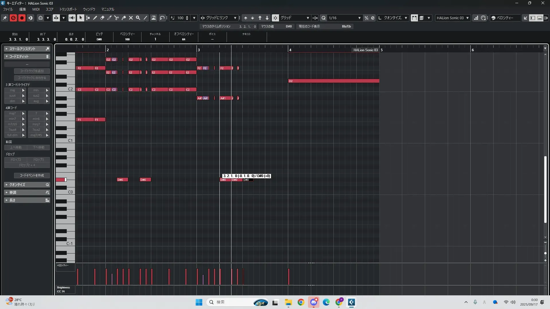The width and height of the screenshot is (550, 309).
Task: Click the maj triad chord button
Action: coord(13,90)
